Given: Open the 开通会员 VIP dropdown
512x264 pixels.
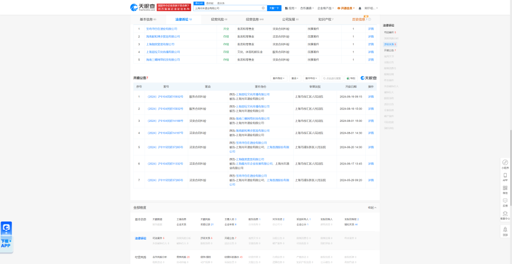Looking at the screenshot, I should tap(346, 8).
